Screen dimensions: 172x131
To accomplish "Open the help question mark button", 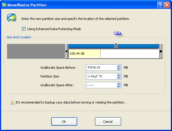I will 160,5.
